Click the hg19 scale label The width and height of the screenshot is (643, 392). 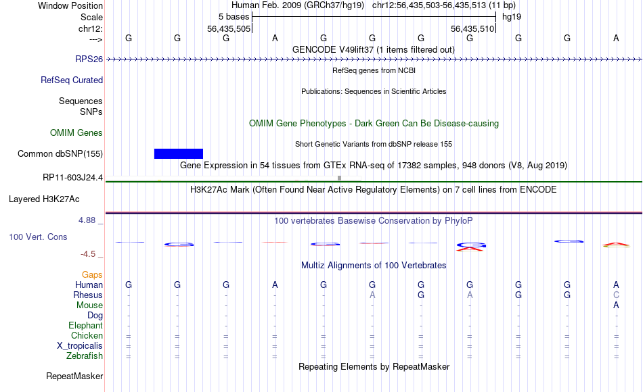point(512,17)
